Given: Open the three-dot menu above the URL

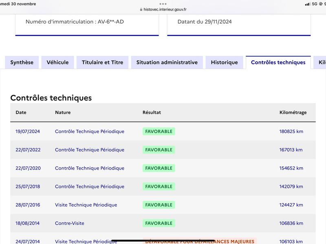Looking at the screenshot, I should coord(163,4).
